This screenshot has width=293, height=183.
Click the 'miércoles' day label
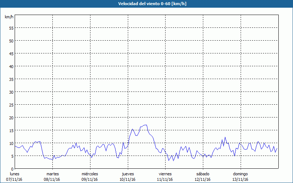[90, 173]
